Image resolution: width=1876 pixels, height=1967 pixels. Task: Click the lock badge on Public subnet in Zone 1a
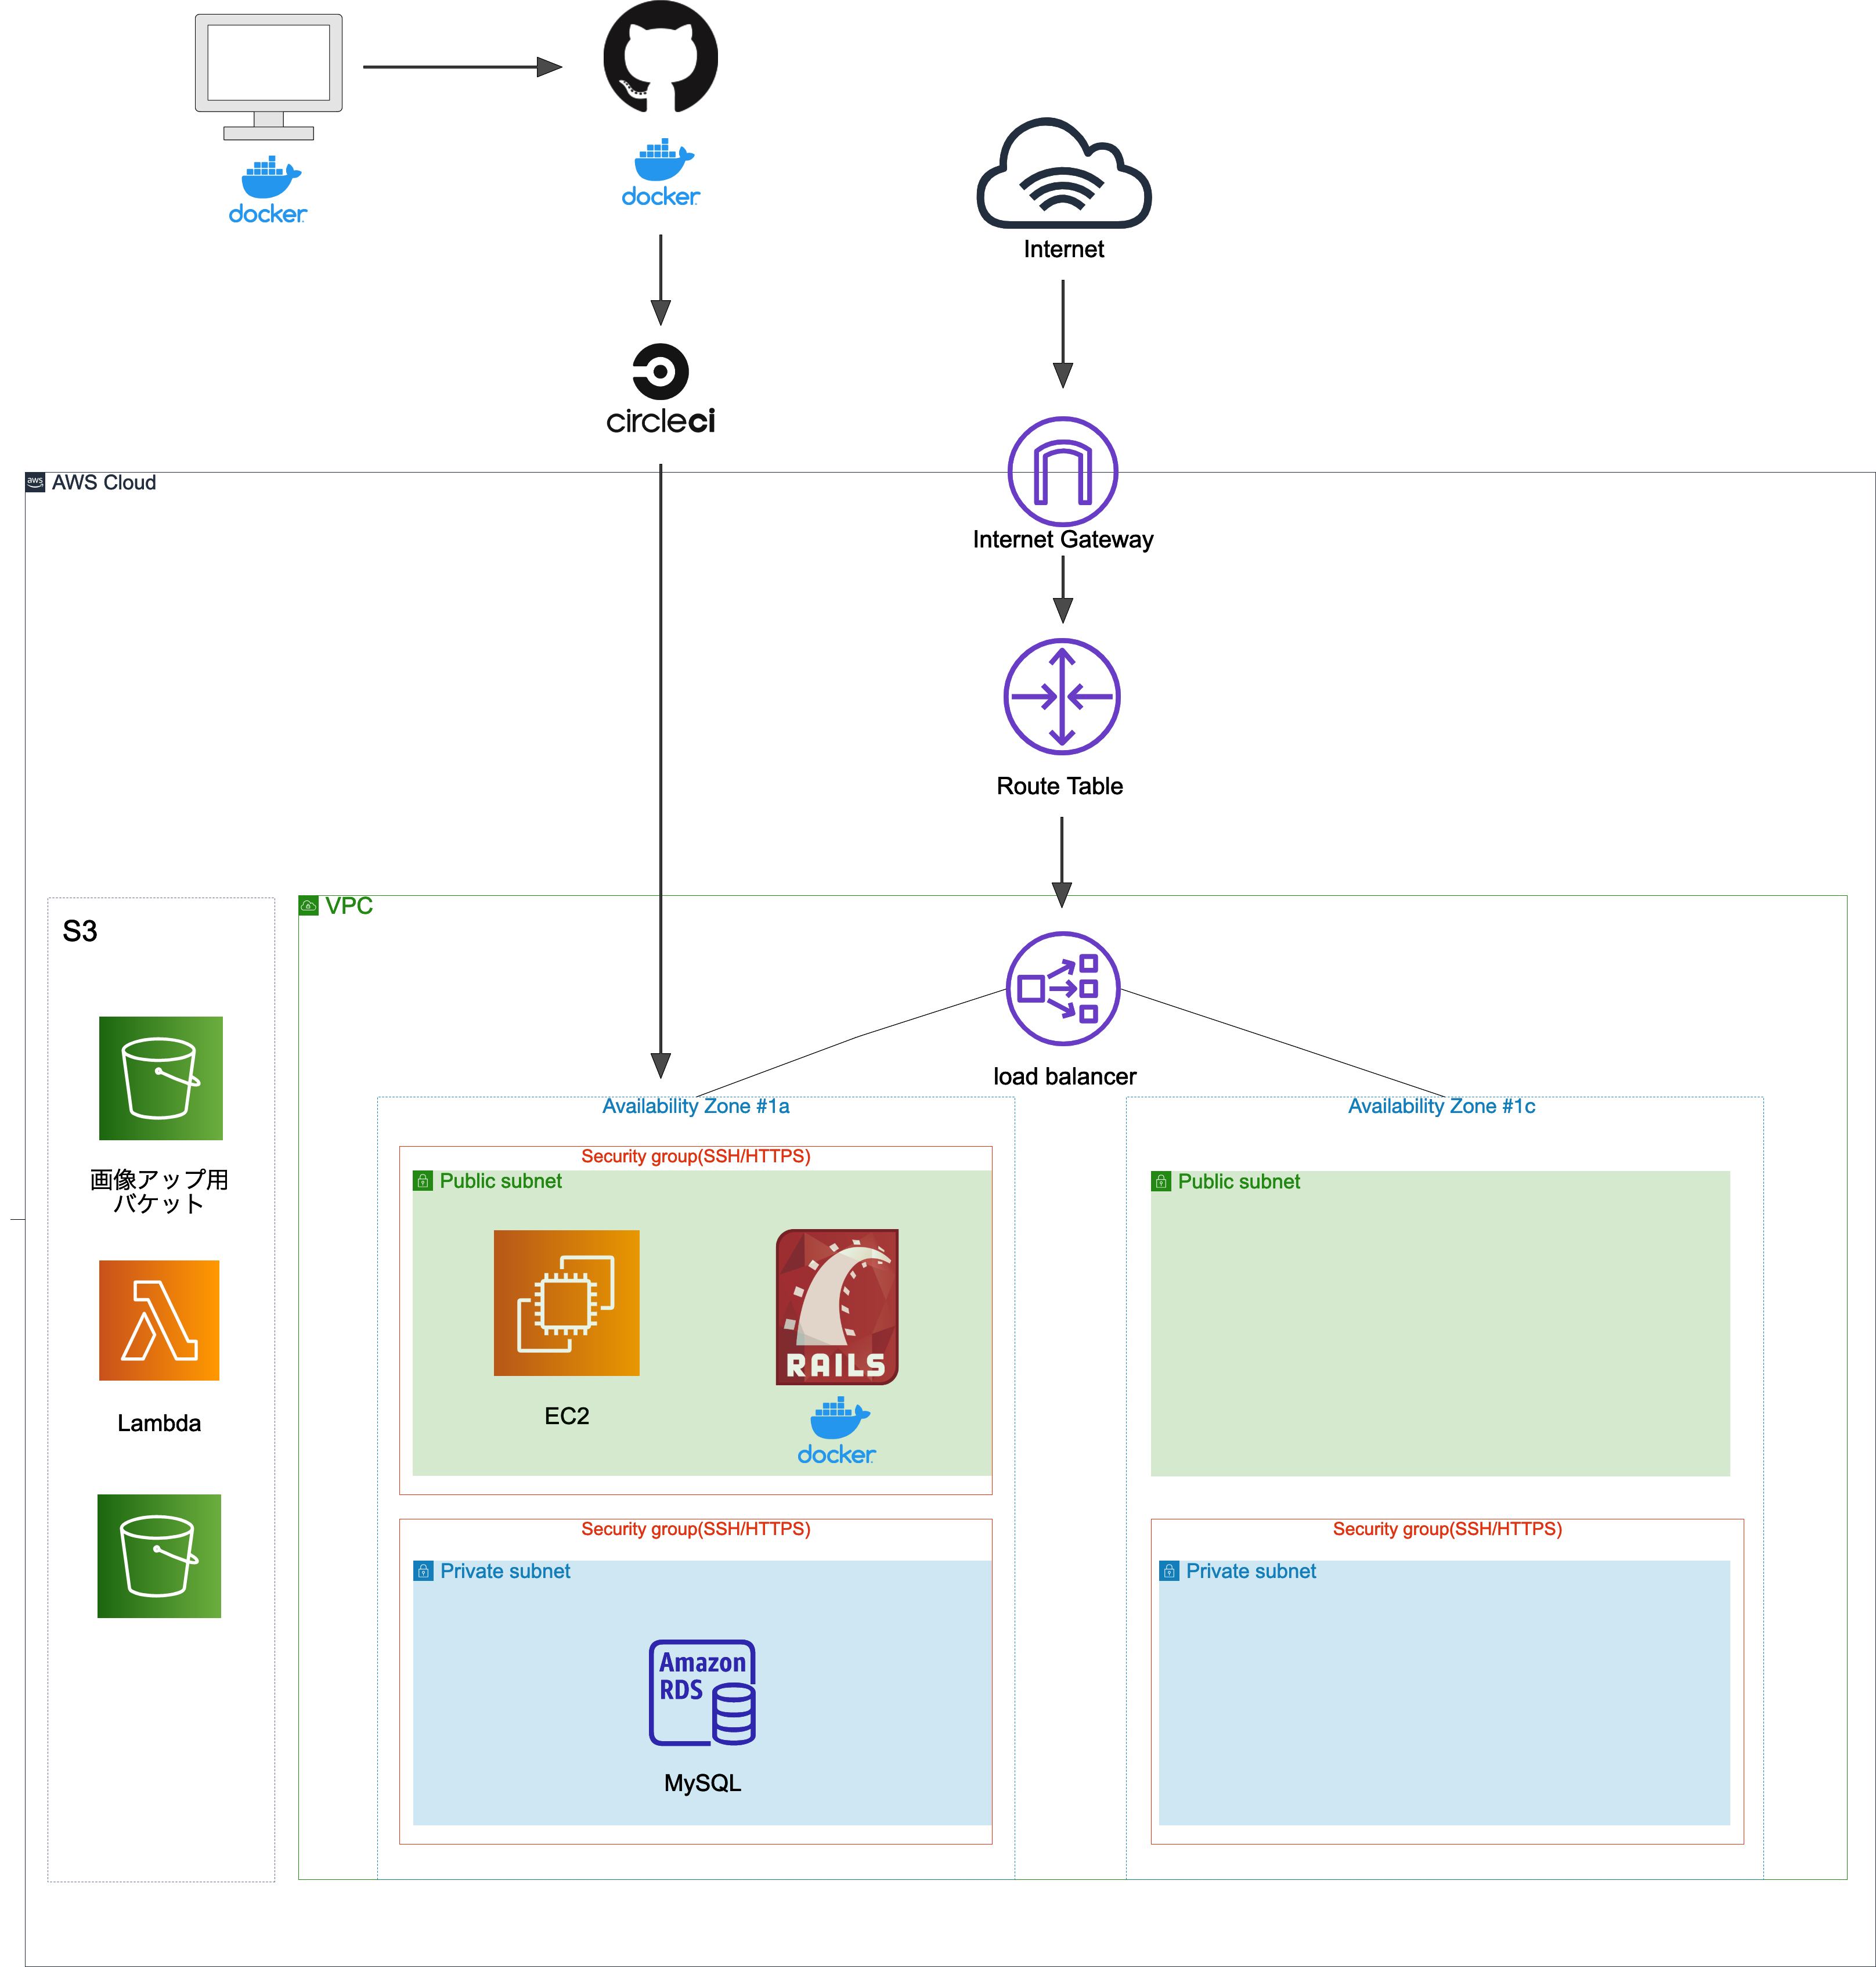tap(423, 1181)
